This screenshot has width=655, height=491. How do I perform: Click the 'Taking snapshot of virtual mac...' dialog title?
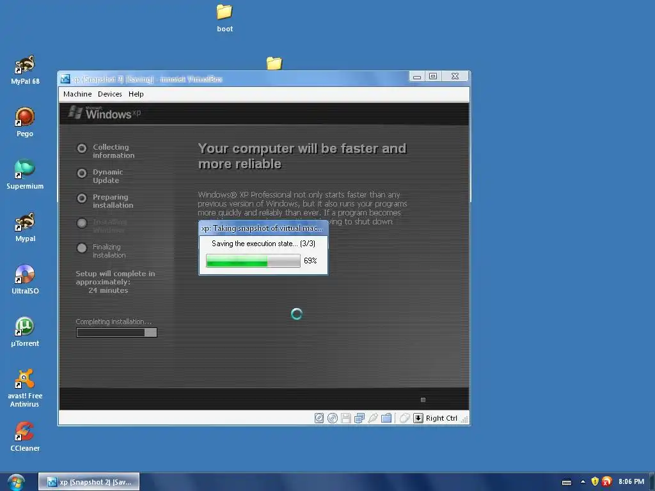coord(262,228)
